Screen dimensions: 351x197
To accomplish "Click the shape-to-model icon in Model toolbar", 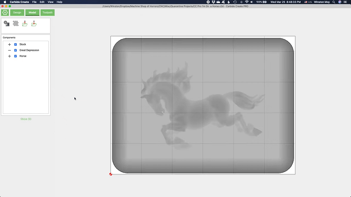I will [6, 23].
